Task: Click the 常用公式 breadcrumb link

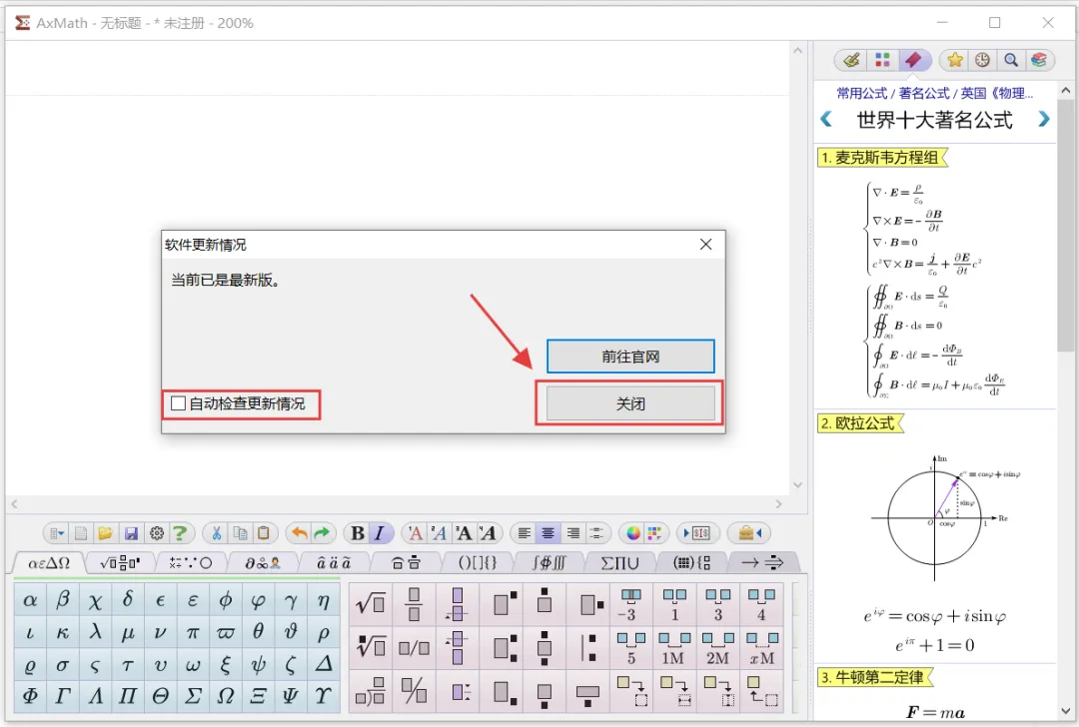Action: pyautogui.click(x=861, y=93)
